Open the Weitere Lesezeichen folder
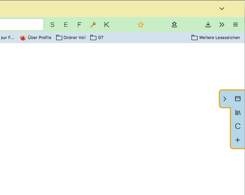 216,37
